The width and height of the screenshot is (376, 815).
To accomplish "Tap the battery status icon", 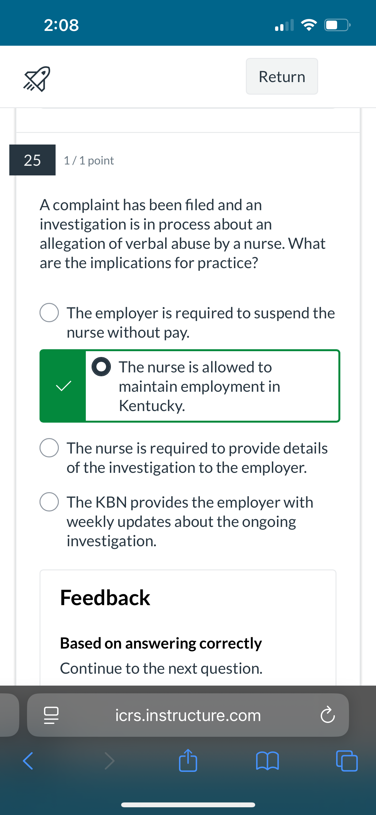I will (x=337, y=25).
